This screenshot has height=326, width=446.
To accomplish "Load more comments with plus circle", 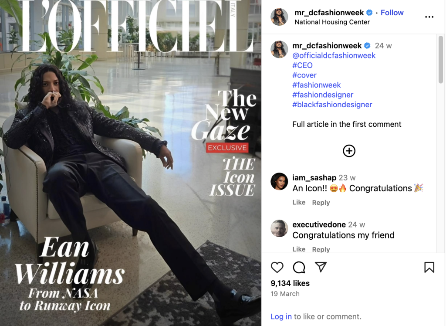I will click(x=349, y=151).
